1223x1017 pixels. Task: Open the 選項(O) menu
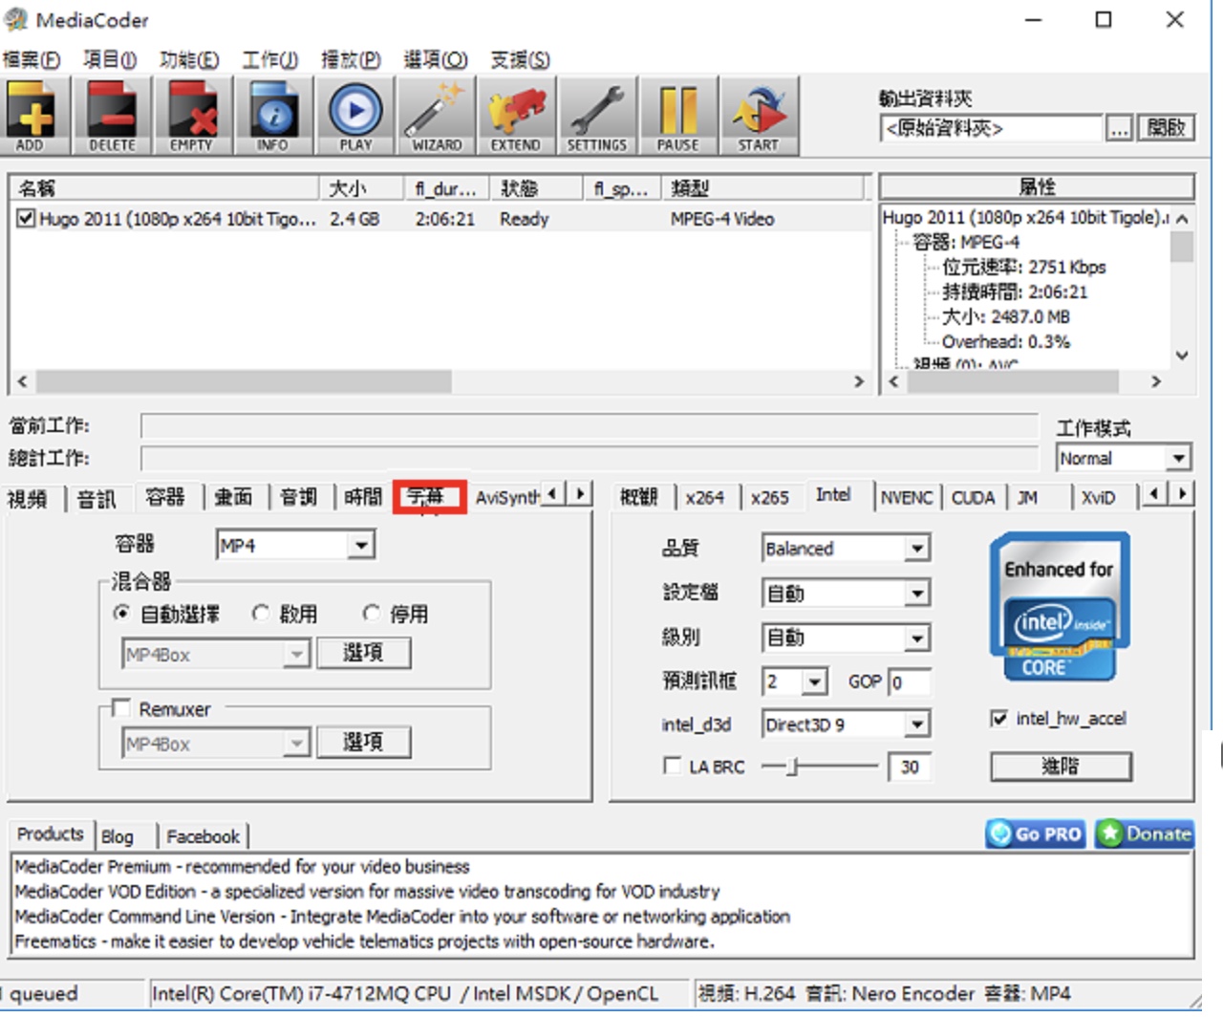(x=436, y=60)
